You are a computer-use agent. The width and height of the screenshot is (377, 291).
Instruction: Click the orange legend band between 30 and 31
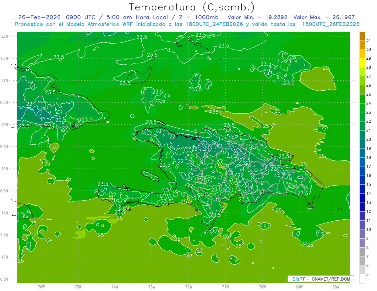(362, 45)
